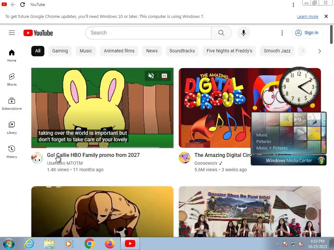Go to Home in sidebar
Screen dimensions: 334x250
(x=12, y=56)
